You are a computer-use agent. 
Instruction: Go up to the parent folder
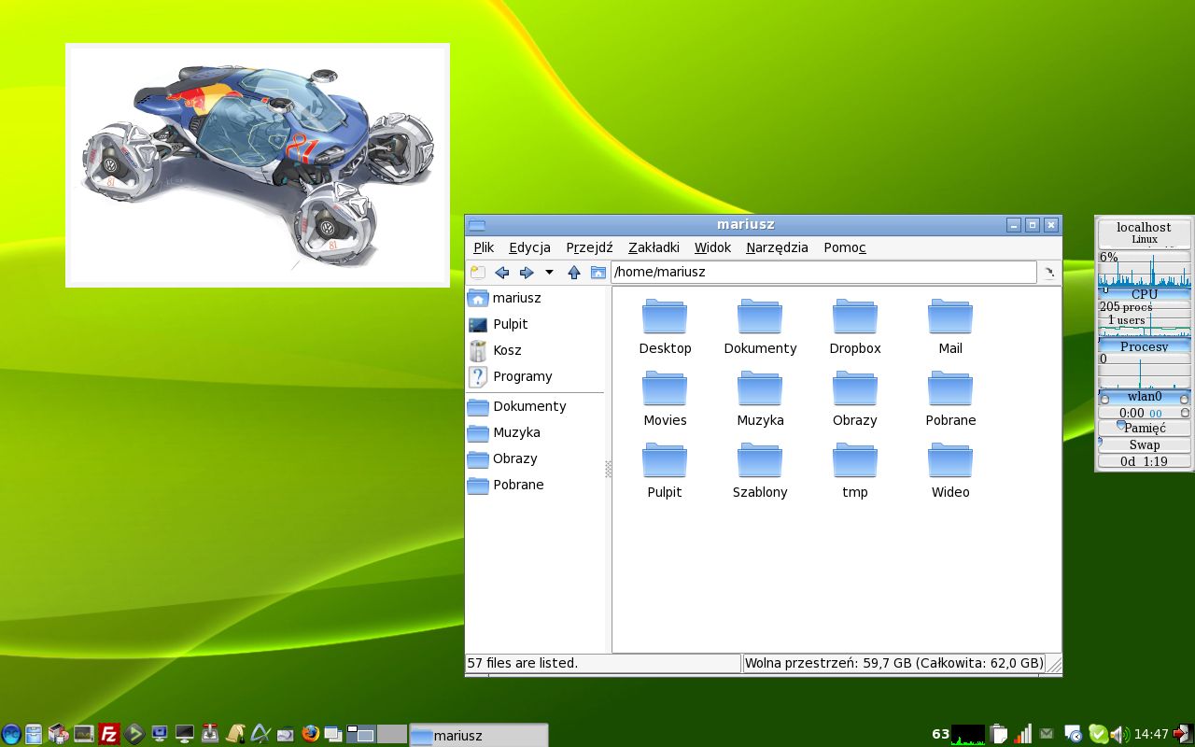coord(574,273)
